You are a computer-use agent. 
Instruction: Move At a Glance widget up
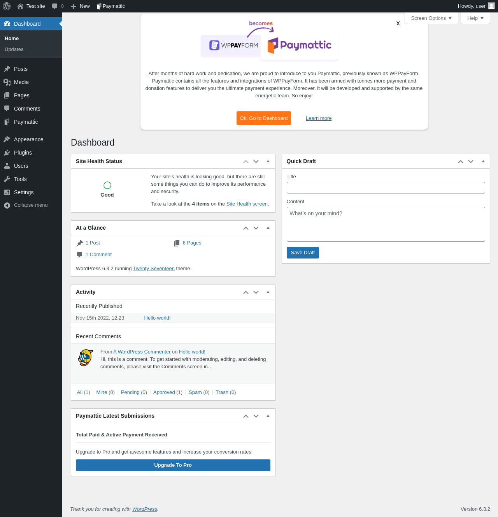(246, 228)
